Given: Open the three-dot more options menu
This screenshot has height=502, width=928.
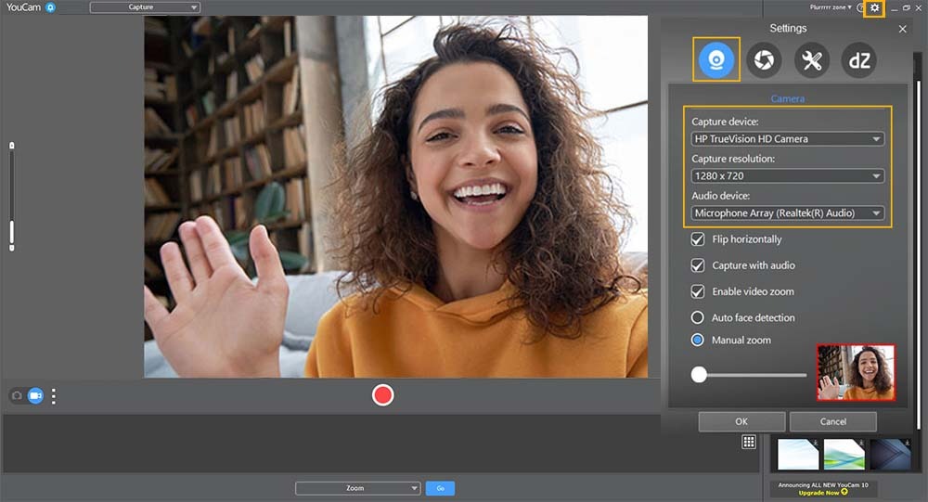Looking at the screenshot, I should click(54, 396).
